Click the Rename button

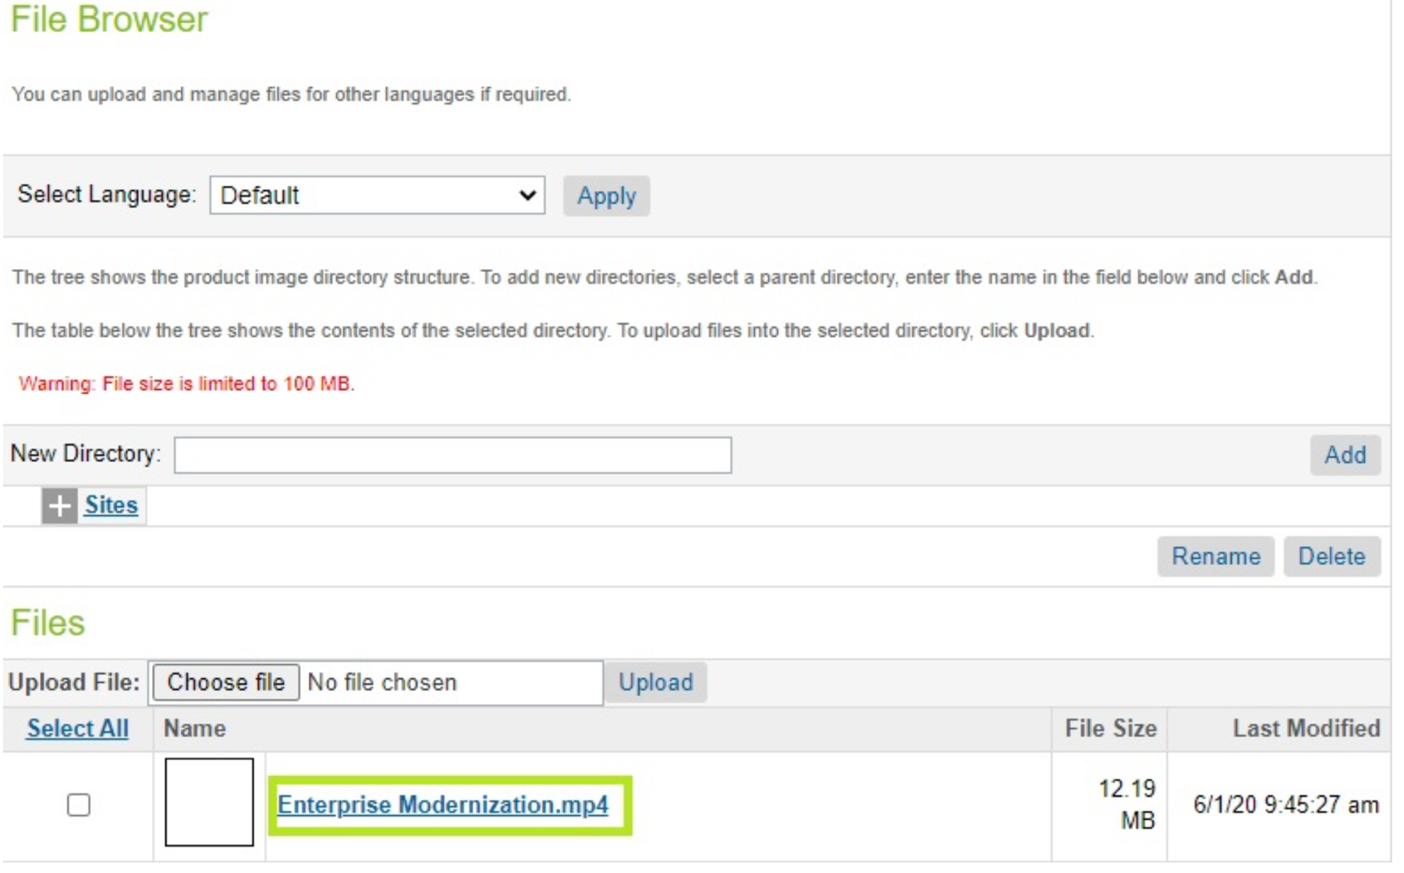[x=1215, y=557]
